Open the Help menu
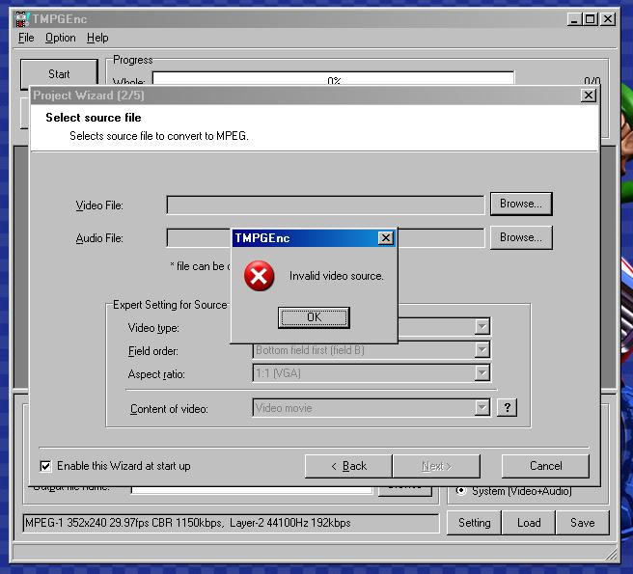The height and width of the screenshot is (574, 633). [97, 38]
